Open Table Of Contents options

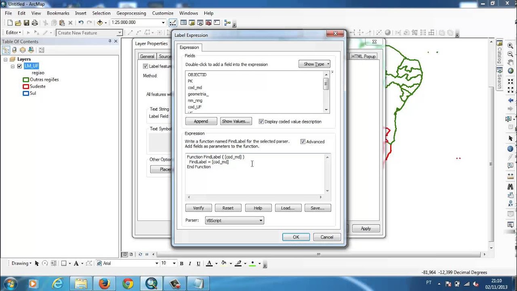pyautogui.click(x=41, y=50)
